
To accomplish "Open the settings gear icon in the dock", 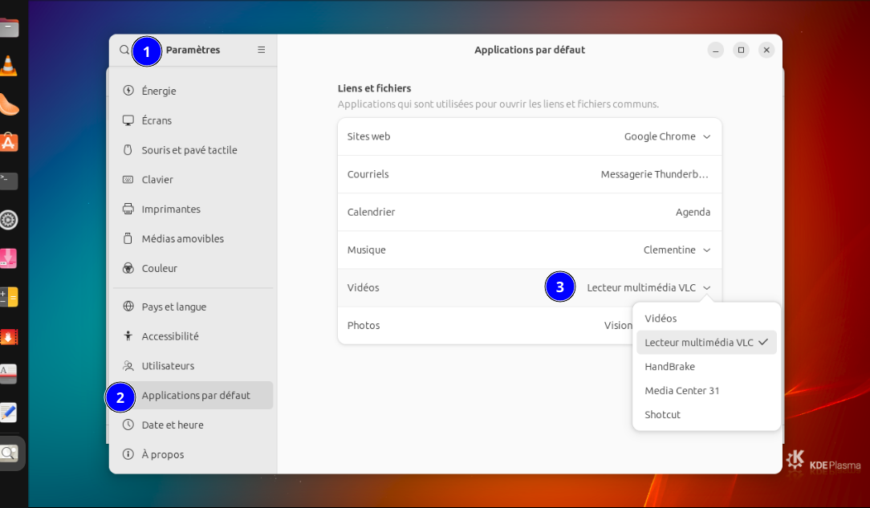I will [x=8, y=220].
